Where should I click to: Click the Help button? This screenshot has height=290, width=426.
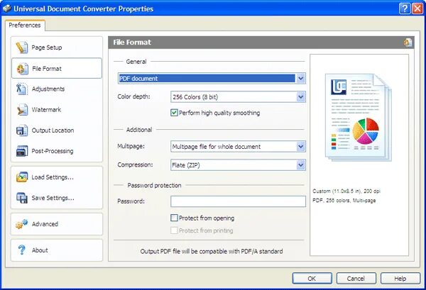click(x=400, y=279)
